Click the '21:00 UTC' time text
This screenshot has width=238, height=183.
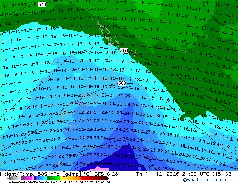coord(195,174)
